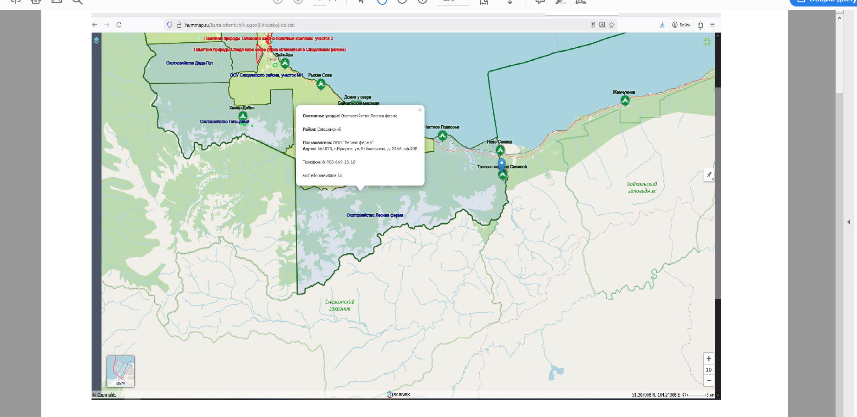857x417 pixels.
Task: Click the Хамар-Дабан campsite marker
Action: [x=242, y=116]
